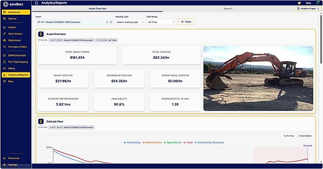Switch chart to Per hour view
This screenshot has height=169, width=323.
289,136
